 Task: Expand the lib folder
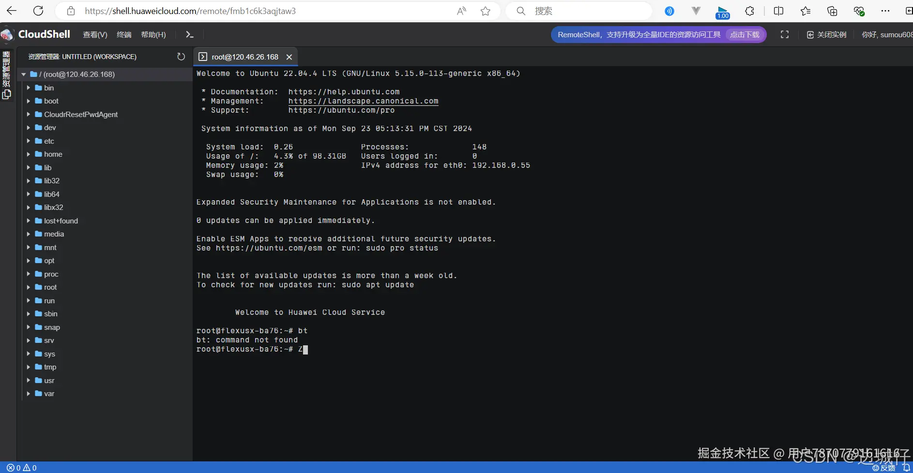click(x=28, y=168)
